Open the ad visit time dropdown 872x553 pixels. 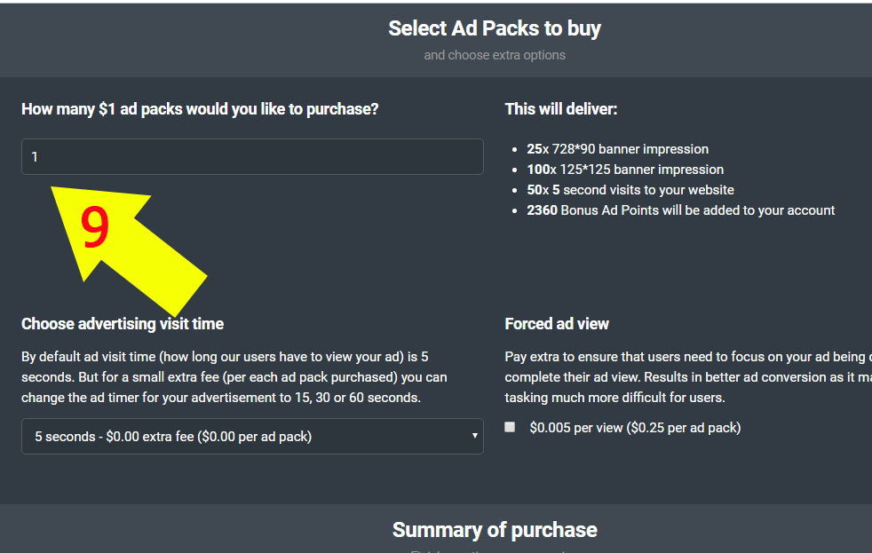pyautogui.click(x=252, y=436)
